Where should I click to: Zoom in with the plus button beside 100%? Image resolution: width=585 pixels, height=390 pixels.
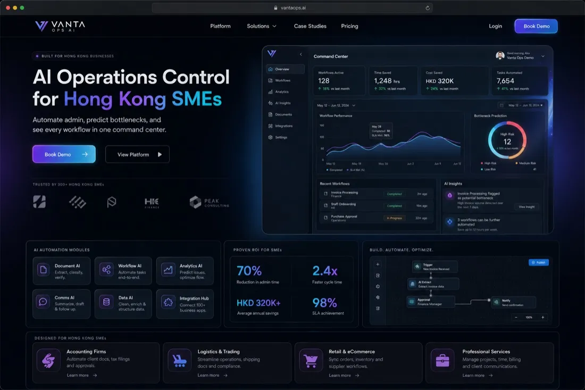pos(542,317)
